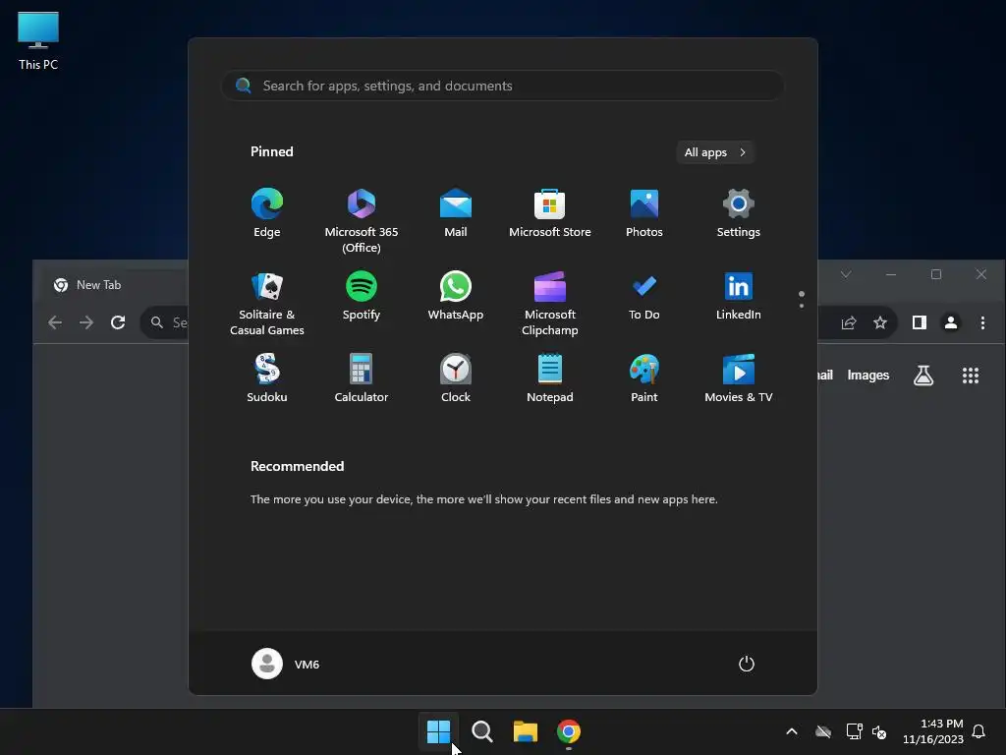Toggle Chrome's side panel
Viewport: 1006px width, 755px height.
pos(920,322)
